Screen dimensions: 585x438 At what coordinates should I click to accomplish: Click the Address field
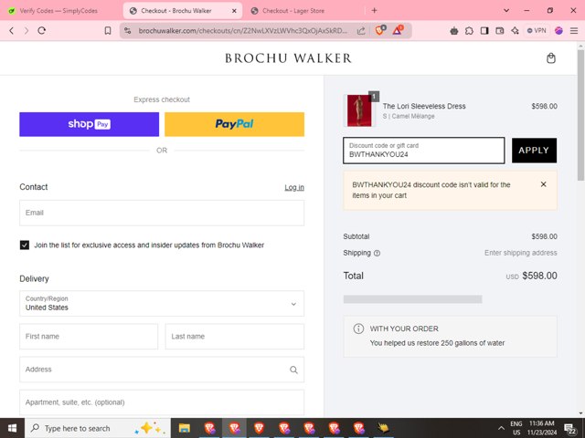[162, 370]
